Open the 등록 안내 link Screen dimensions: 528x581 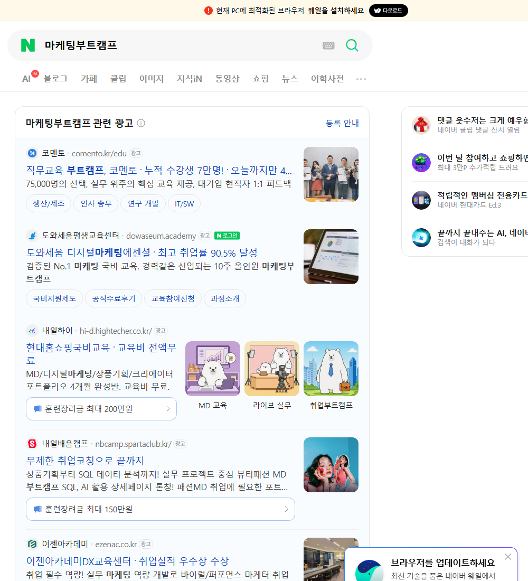[342, 123]
